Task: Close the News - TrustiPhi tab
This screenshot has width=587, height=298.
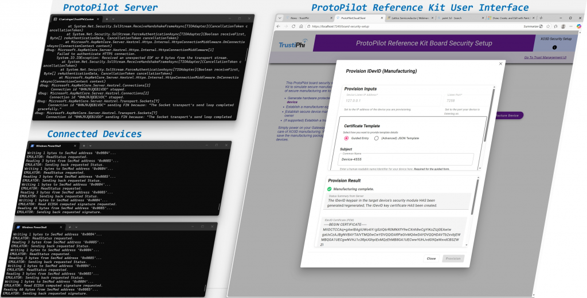Action: (x=331, y=18)
